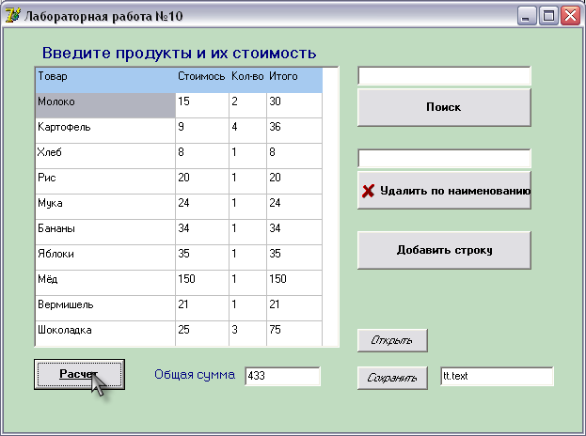Screen dimensions: 586x436
Task: Click the filename field containing tt.text
Action: coord(497,376)
